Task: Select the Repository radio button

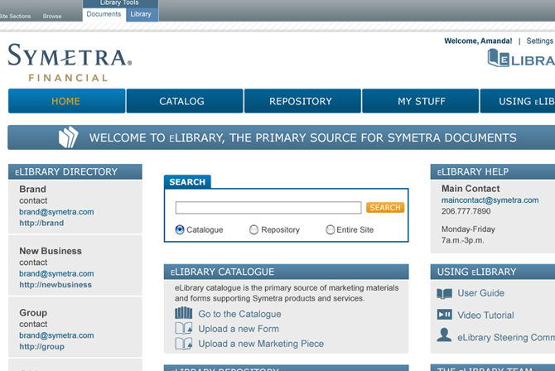Action: pos(253,229)
